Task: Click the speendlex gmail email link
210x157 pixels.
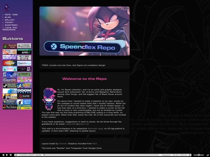Action: coord(77,124)
